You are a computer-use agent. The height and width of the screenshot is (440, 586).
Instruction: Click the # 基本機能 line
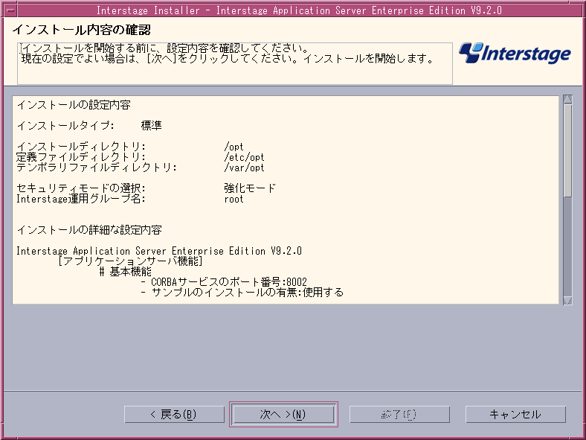point(126,272)
